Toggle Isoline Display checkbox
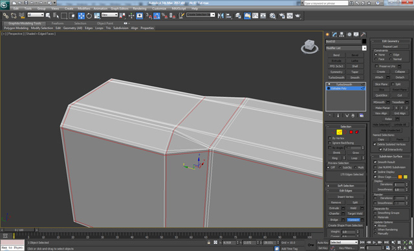 click(x=375, y=172)
